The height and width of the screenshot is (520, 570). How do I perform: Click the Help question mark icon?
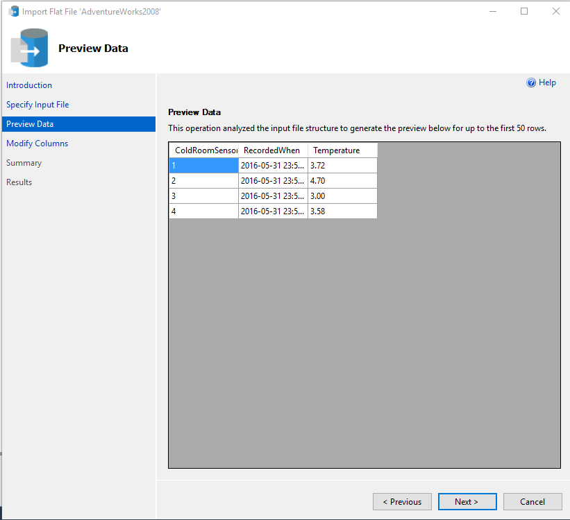(x=531, y=83)
